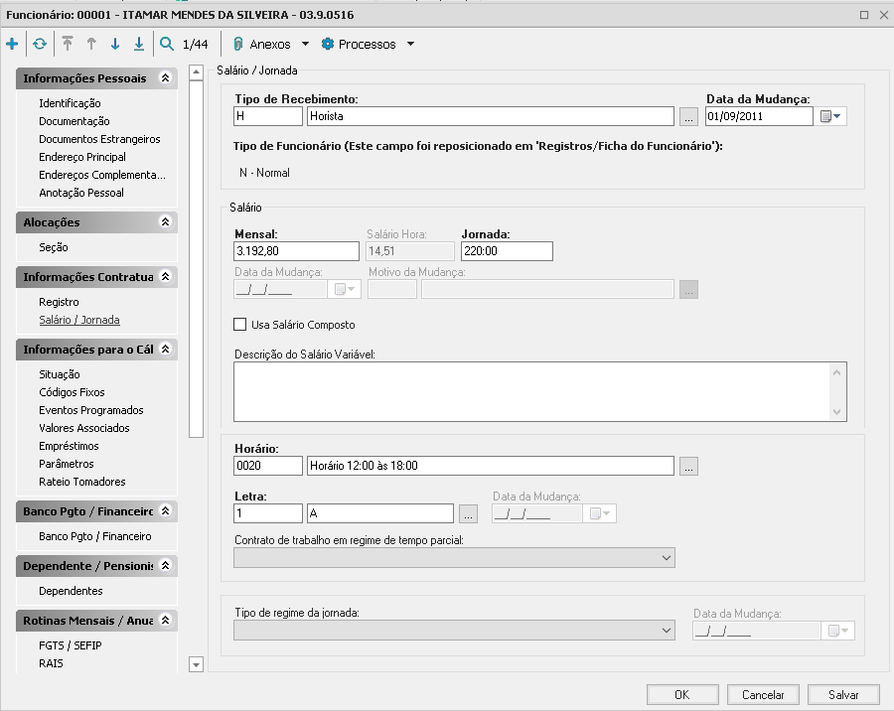
Task: Click the magnifier search icon
Action: [167, 44]
